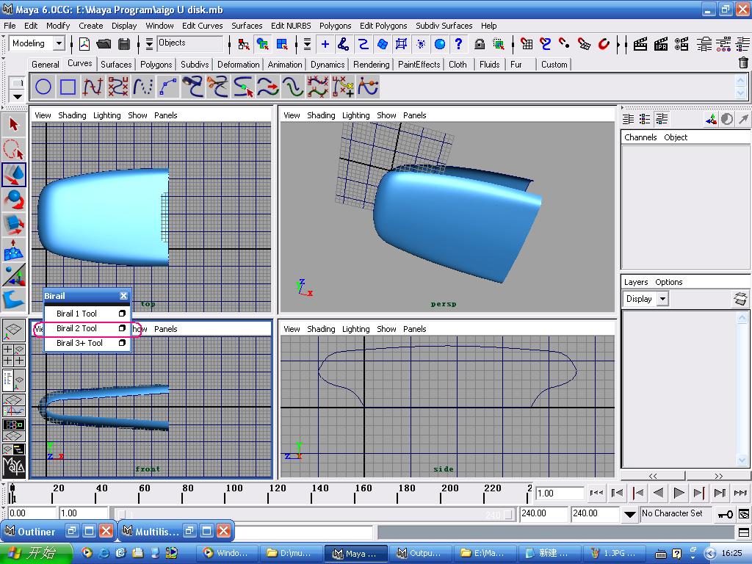This screenshot has width=752, height=564.
Task: Switch to the Deformation shelf tab
Action: click(x=239, y=65)
